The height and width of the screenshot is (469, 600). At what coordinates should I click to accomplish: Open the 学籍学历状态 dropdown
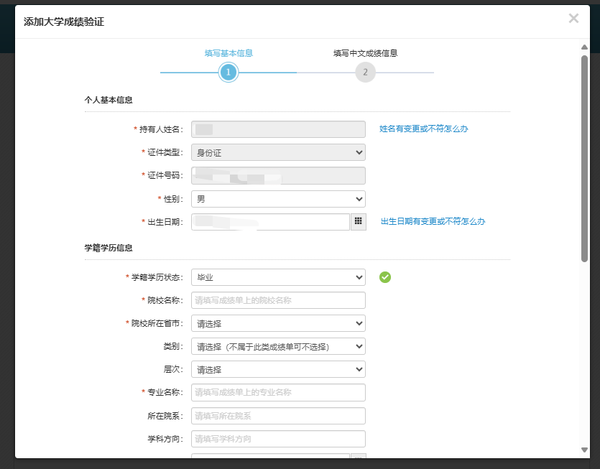[x=278, y=277]
